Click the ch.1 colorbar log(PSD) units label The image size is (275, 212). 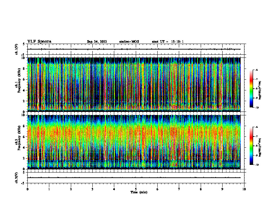point(260,90)
